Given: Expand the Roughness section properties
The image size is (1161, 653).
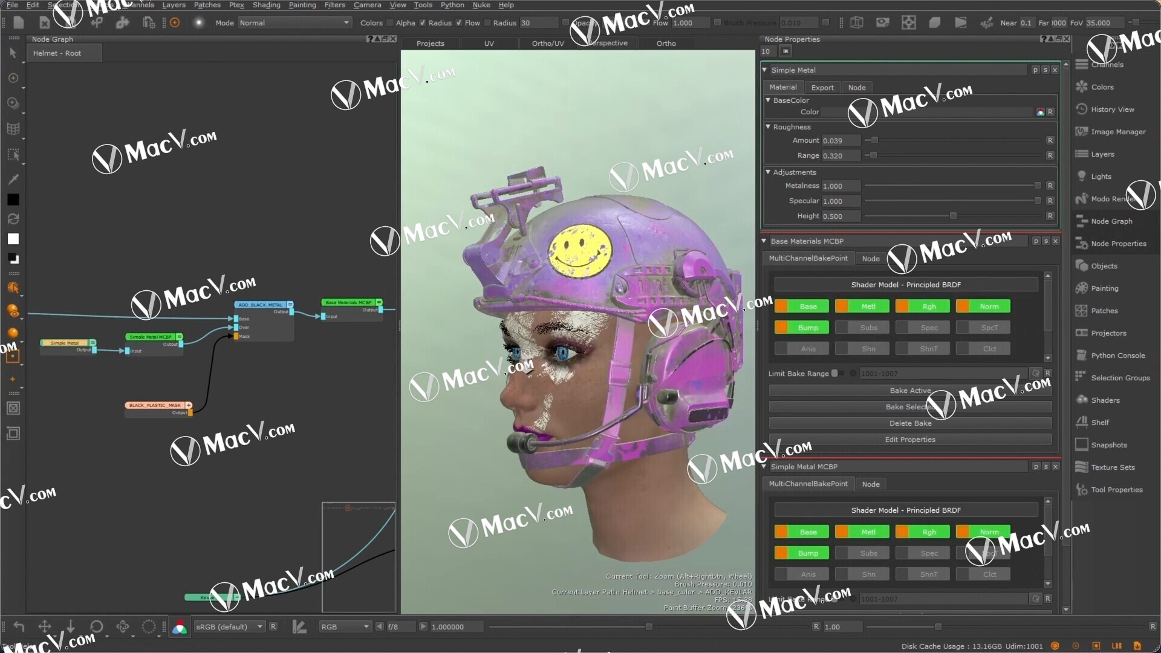Looking at the screenshot, I should tap(768, 126).
